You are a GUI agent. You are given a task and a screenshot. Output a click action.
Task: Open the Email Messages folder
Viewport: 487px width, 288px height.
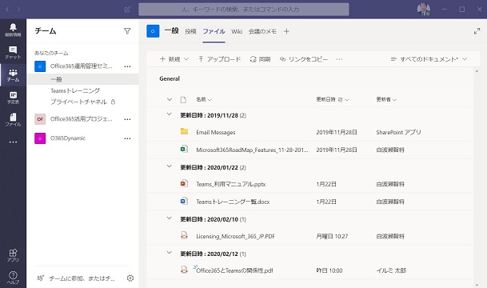click(x=216, y=132)
